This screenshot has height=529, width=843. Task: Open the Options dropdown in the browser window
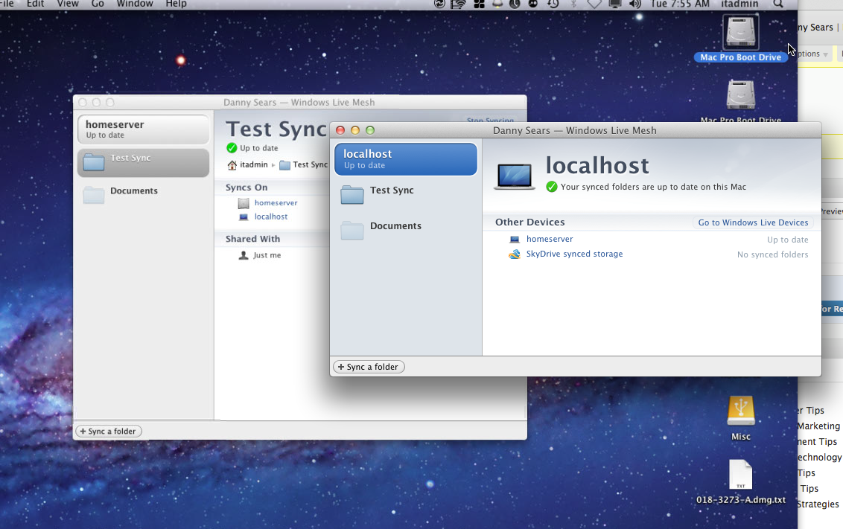[813, 54]
